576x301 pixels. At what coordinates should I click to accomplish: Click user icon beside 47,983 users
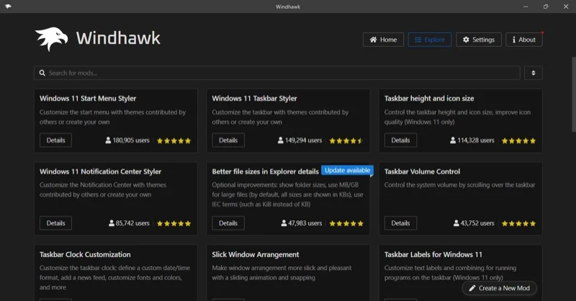[284, 223]
